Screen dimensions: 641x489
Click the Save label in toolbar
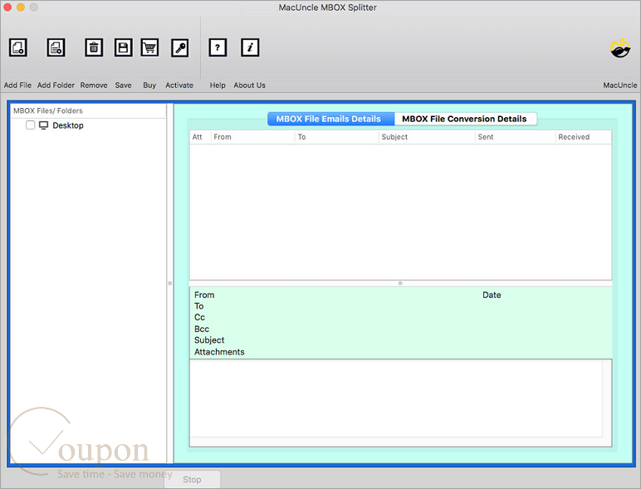[x=123, y=85]
